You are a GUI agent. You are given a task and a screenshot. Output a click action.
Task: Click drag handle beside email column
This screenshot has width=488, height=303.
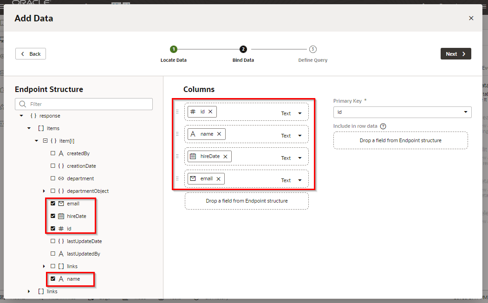[x=177, y=178]
